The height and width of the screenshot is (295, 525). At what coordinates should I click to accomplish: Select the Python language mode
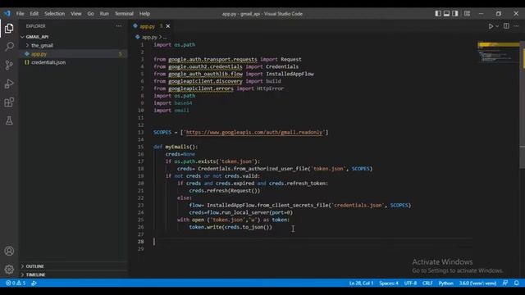445,283
